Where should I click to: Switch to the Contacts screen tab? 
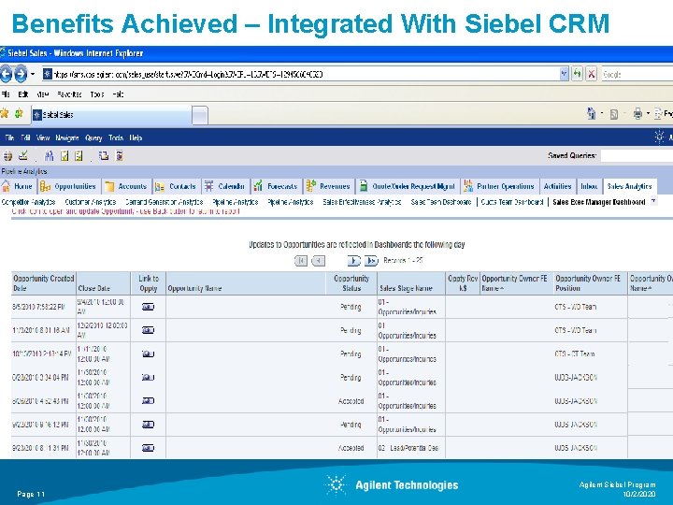177,186
